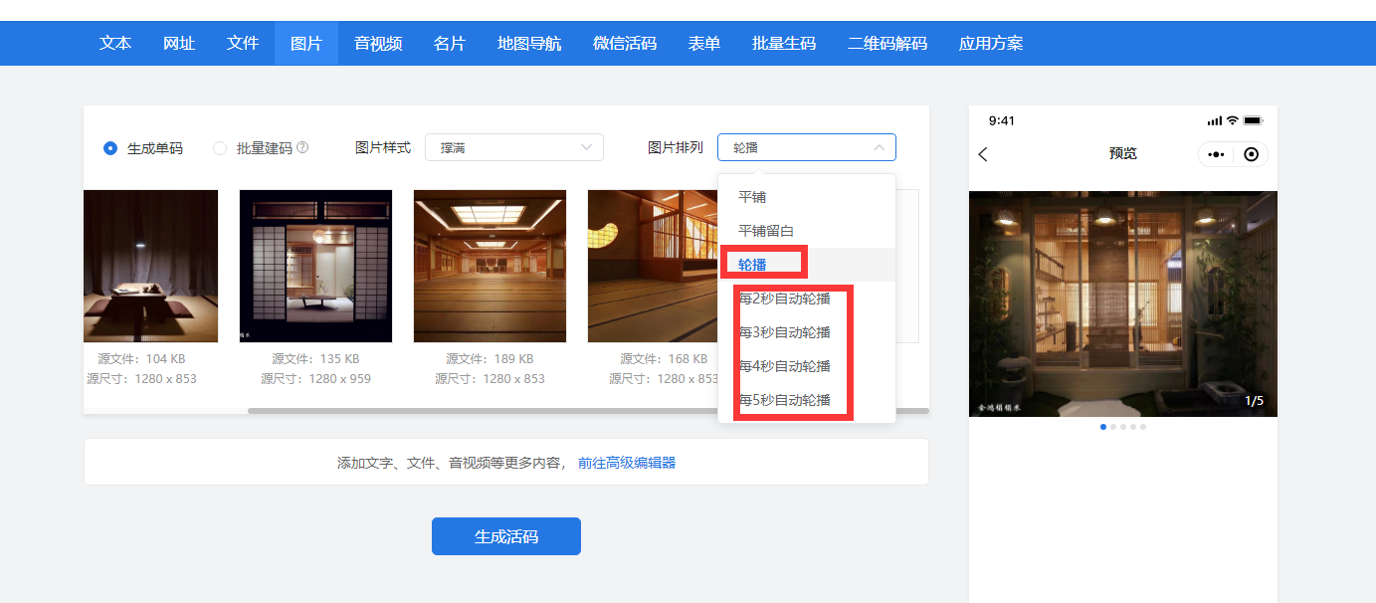1376x603 pixels.
Task: Switch to the 文件 tab
Action: coord(243,44)
